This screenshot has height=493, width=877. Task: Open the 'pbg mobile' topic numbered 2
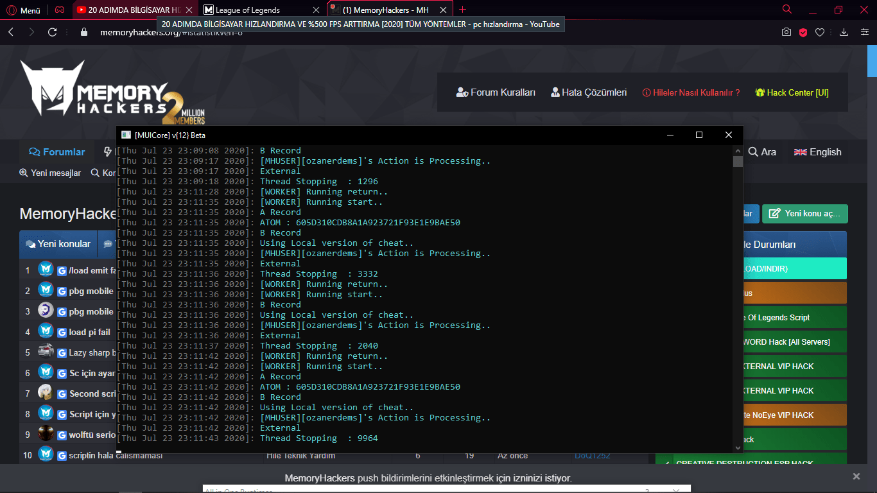92,291
